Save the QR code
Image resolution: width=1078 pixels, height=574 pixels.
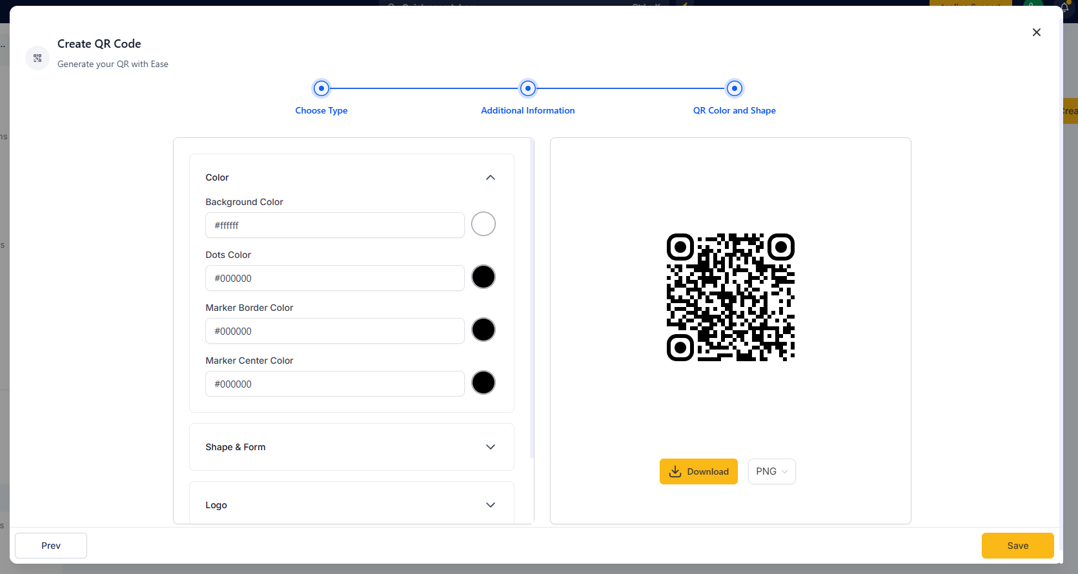pyautogui.click(x=1018, y=546)
